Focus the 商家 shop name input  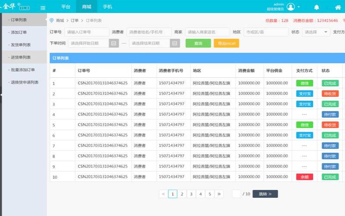[x=207, y=32]
